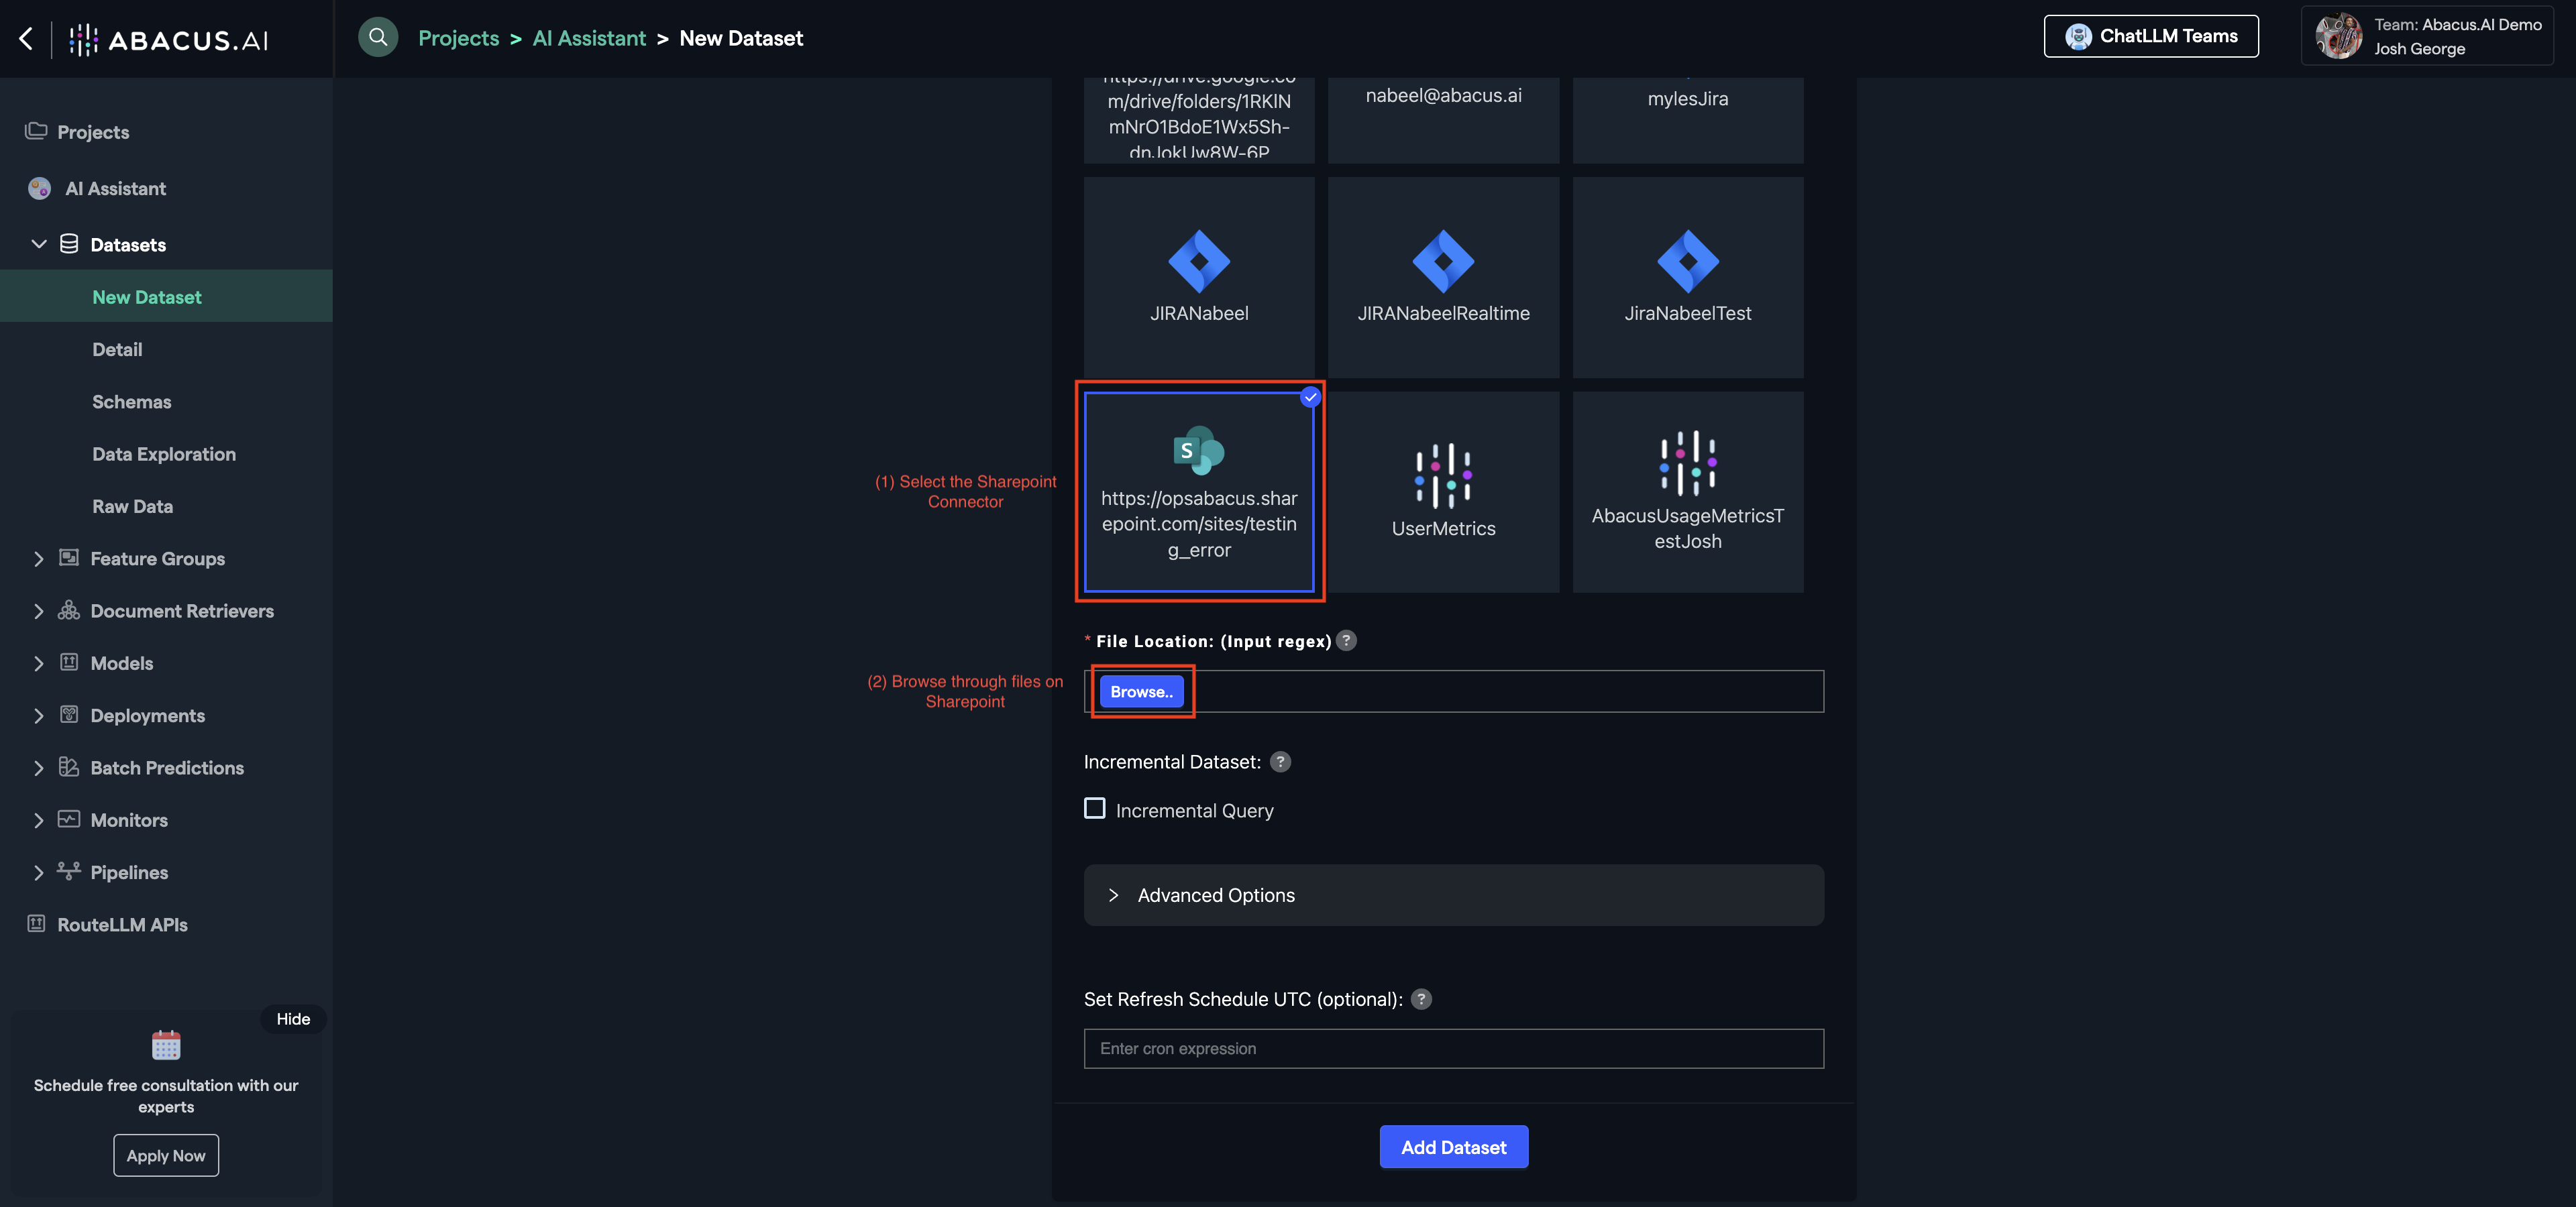Click the back arrow beside the Abacus.AI logo
Viewport: 2576px width, 1207px height.
click(26, 38)
